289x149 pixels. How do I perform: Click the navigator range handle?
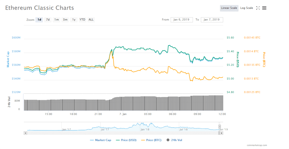220,127
